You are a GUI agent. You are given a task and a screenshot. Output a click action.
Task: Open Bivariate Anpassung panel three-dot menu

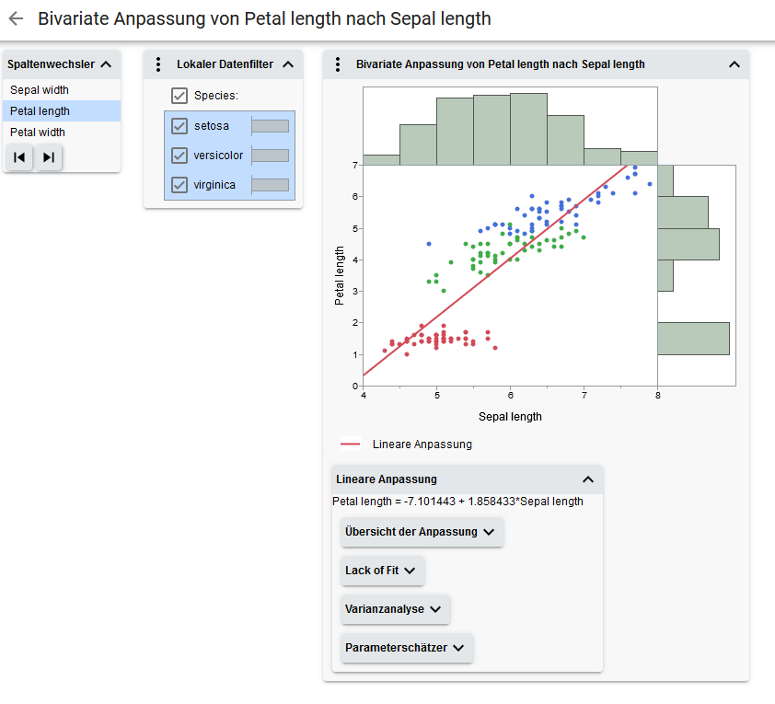(338, 64)
